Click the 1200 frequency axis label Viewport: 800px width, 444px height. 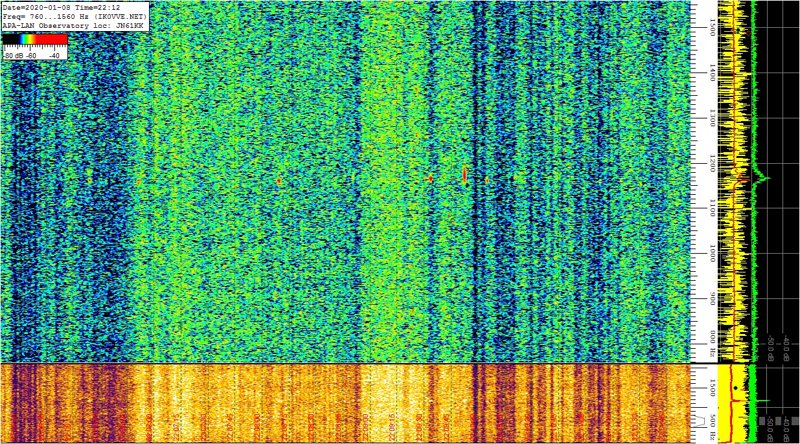pos(712,163)
